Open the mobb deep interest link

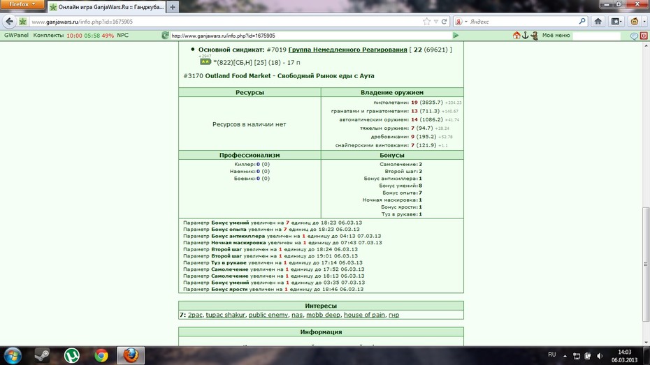click(x=323, y=315)
